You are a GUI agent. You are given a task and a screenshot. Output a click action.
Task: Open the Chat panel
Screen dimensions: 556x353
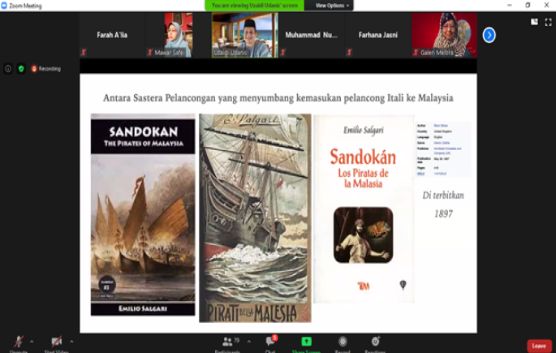point(271,342)
